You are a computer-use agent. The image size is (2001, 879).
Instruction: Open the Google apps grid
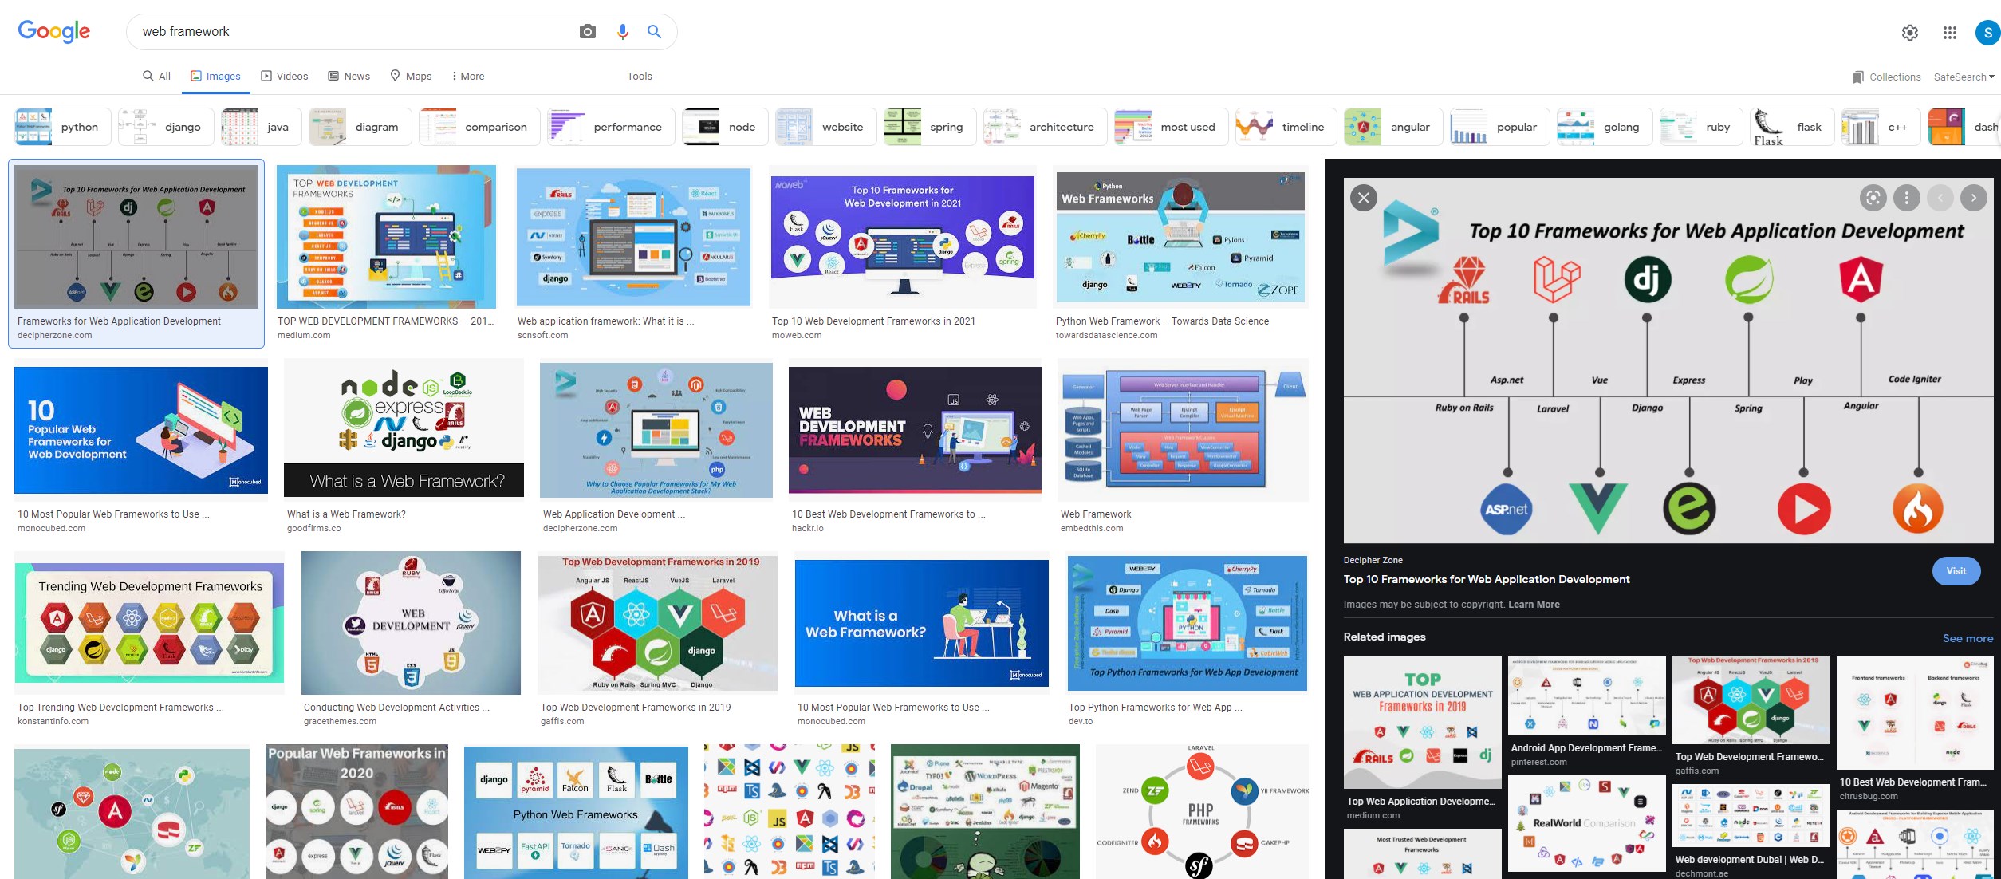(1949, 33)
